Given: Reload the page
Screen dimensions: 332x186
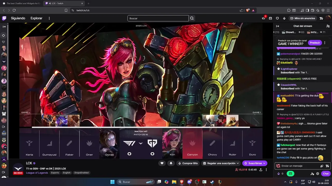Looking at the screenshot, I should (x=14, y=10).
